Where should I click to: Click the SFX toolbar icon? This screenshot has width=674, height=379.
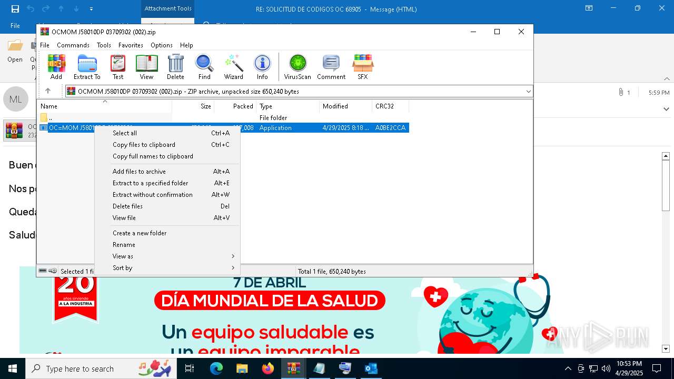pos(363,67)
